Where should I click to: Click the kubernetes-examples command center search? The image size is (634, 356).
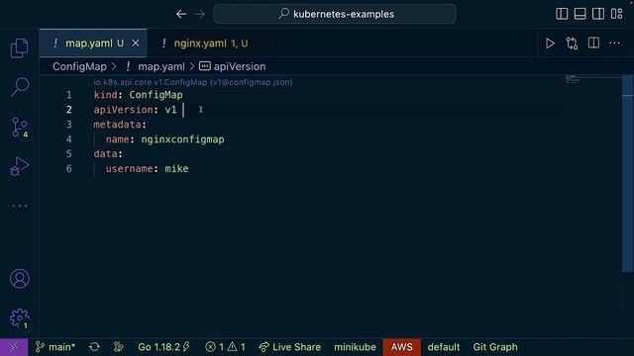click(335, 14)
